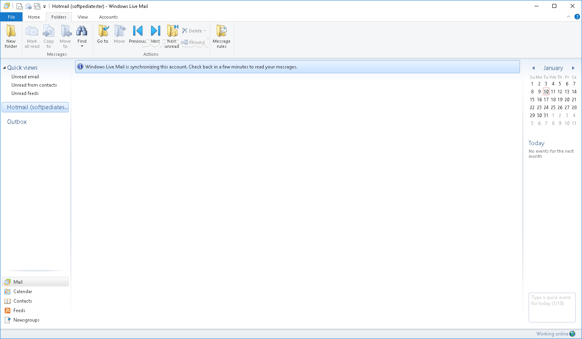
Task: Customize Quick Access Toolbar dropdown
Action: 44,6
